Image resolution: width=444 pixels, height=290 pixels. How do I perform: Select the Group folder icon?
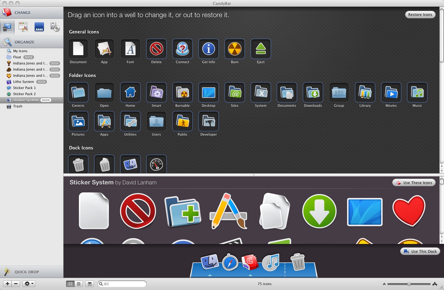[339, 92]
